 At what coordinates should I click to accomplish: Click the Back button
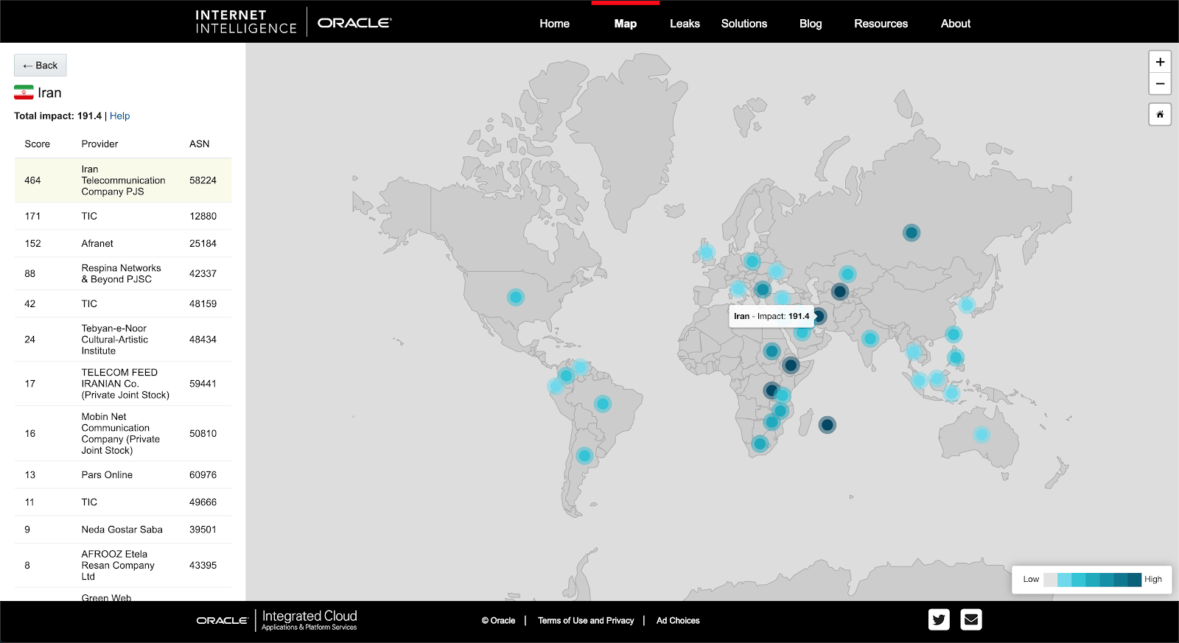tap(41, 66)
